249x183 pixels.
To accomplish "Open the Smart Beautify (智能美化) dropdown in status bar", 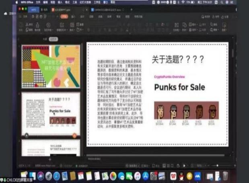I will [133, 166].
